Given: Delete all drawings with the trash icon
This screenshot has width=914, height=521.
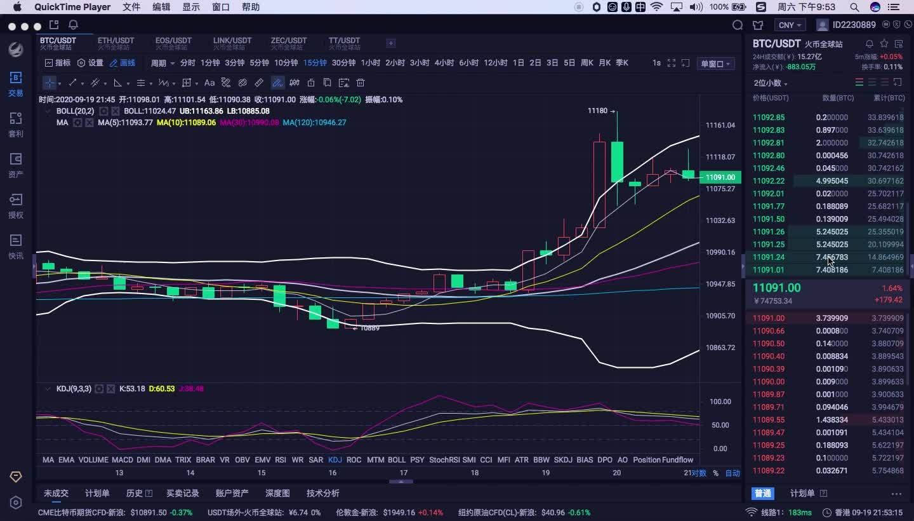Looking at the screenshot, I should pyautogui.click(x=361, y=83).
